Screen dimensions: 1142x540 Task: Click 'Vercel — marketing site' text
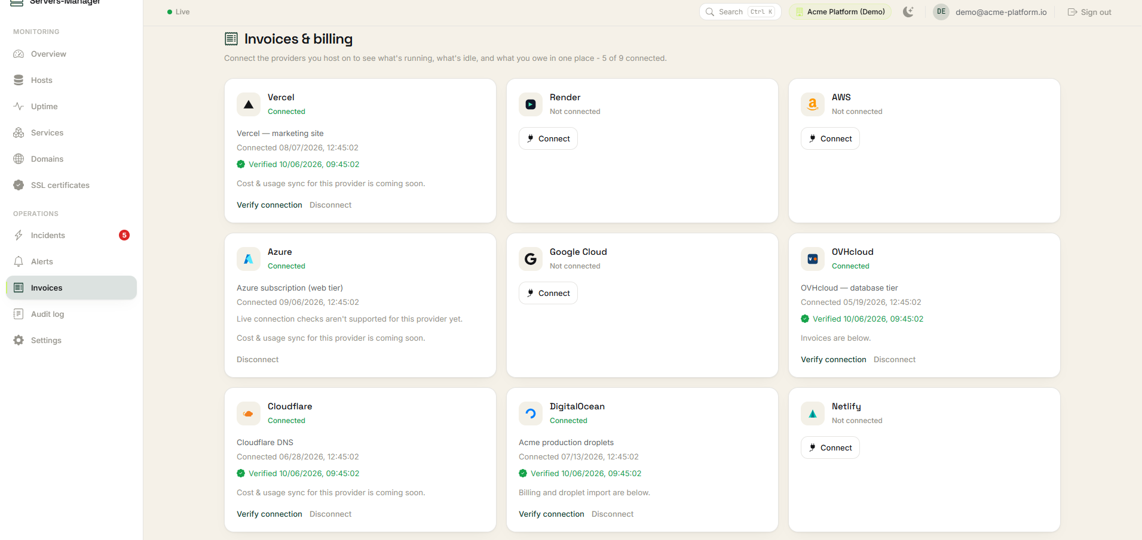(x=280, y=133)
